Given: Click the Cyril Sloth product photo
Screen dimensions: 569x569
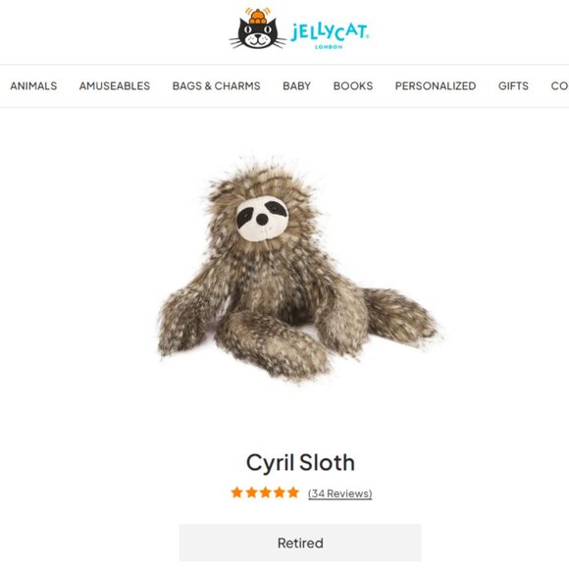Looking at the screenshot, I should coord(300,269).
